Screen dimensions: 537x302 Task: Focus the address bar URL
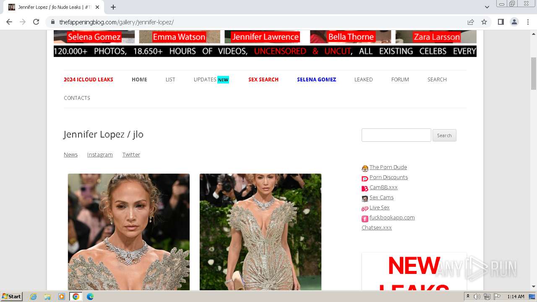tap(116, 22)
